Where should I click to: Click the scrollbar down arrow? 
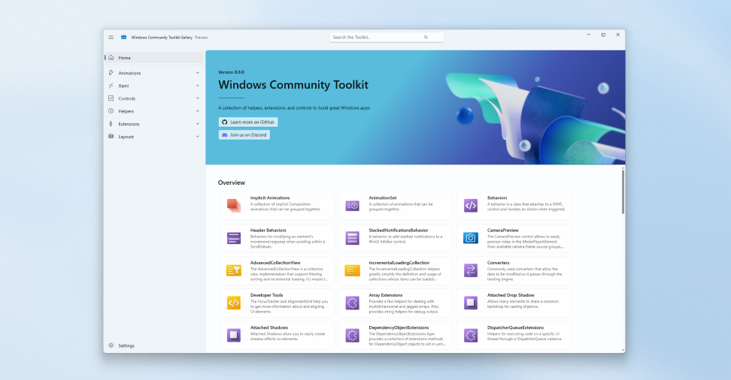click(623, 350)
